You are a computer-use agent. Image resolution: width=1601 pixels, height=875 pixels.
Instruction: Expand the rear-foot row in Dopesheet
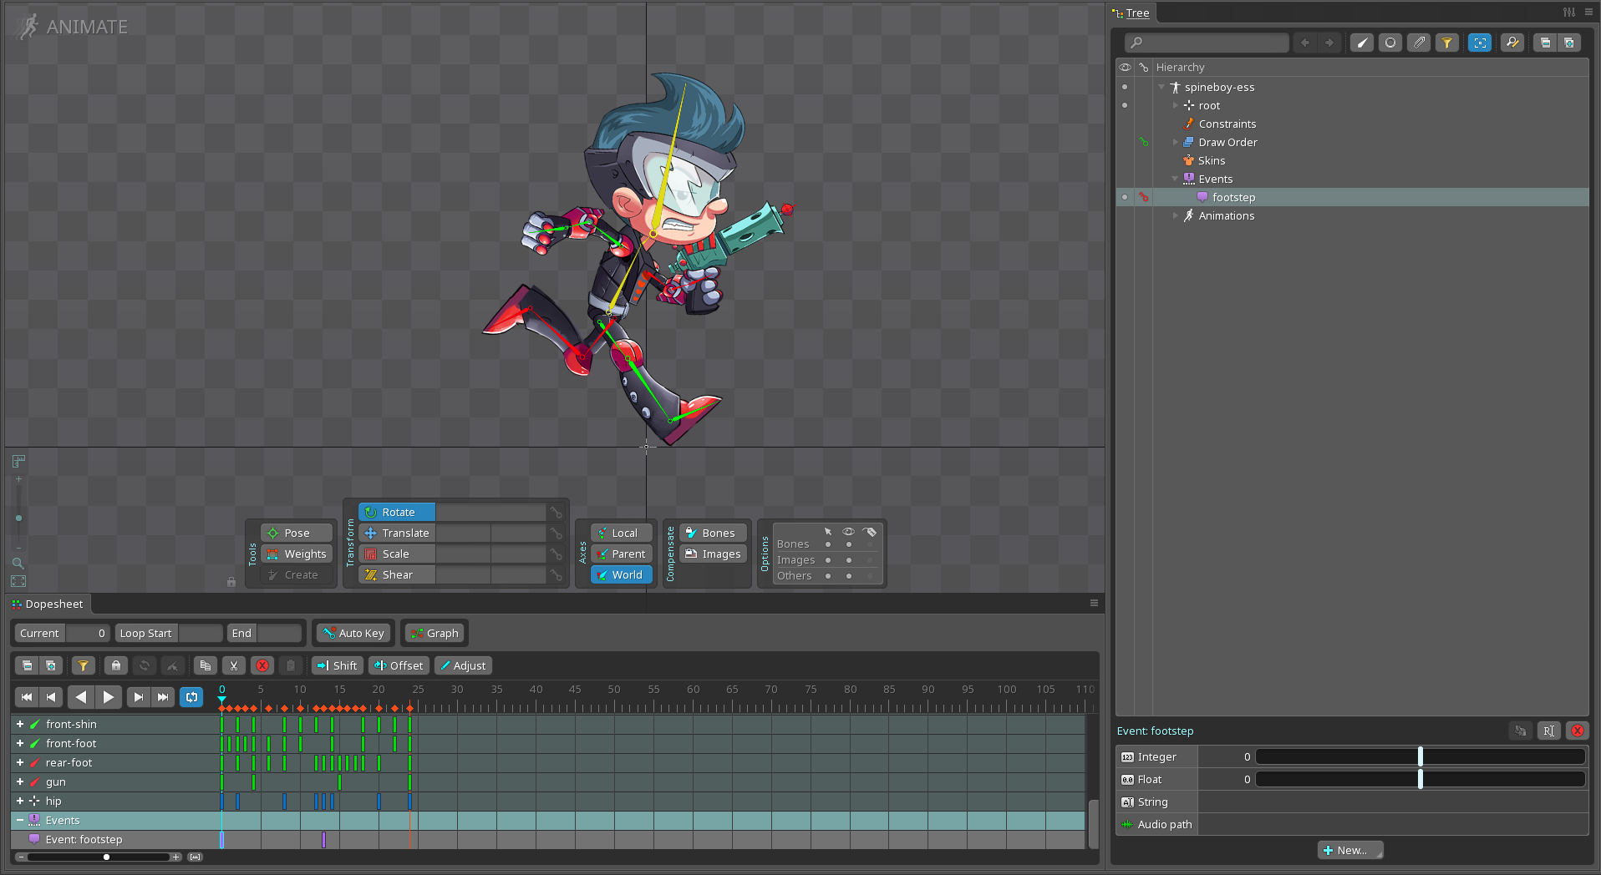click(x=20, y=762)
